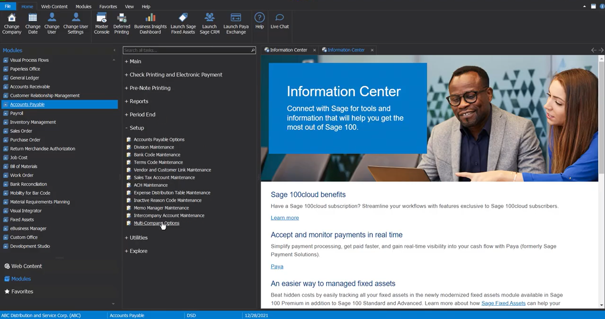Open Memo Manager Maintenance

pos(161,208)
